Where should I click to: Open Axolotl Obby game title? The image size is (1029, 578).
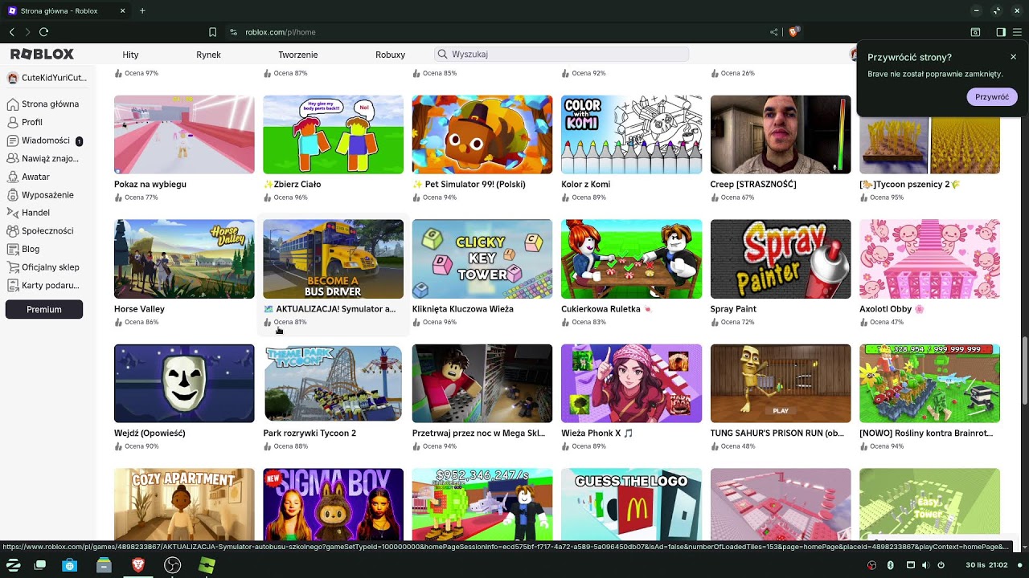coord(892,308)
